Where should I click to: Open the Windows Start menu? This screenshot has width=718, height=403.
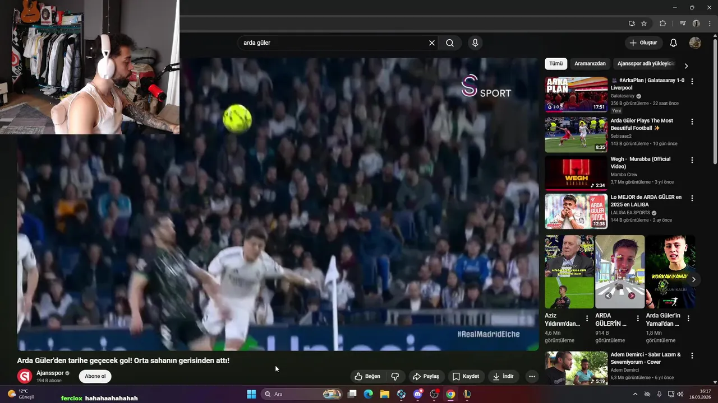pos(251,394)
